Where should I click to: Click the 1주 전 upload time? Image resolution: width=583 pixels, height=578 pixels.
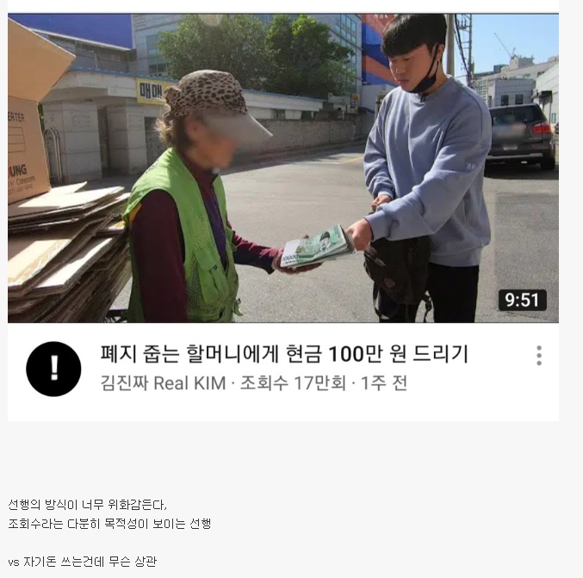point(384,382)
